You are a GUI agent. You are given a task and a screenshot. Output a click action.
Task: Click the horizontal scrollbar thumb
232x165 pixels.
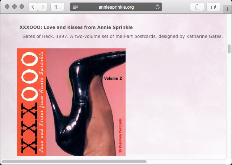point(74,162)
